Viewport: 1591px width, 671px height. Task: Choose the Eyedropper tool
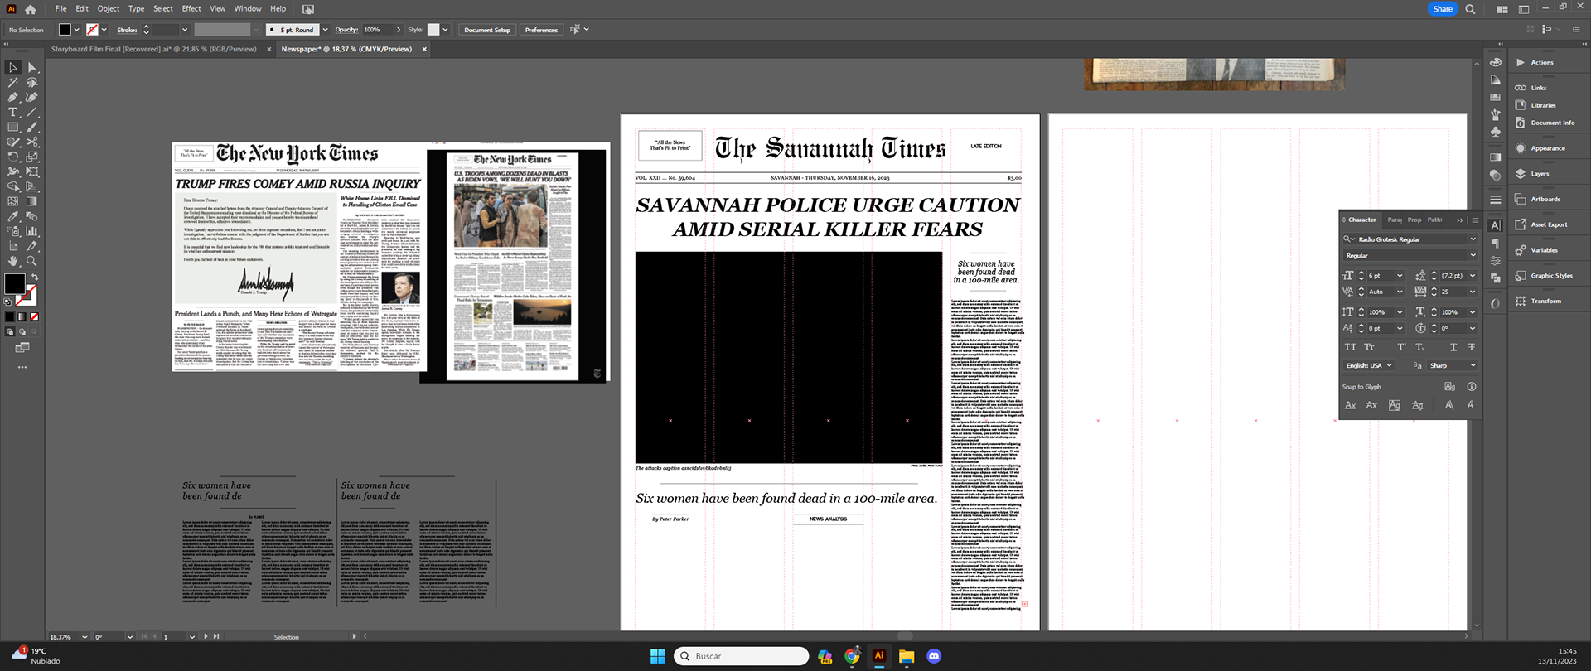[13, 216]
